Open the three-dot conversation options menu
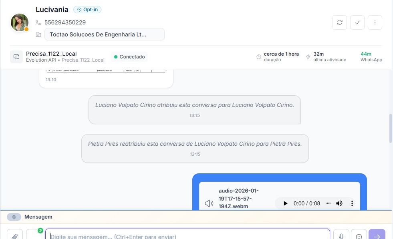 [x=375, y=22]
